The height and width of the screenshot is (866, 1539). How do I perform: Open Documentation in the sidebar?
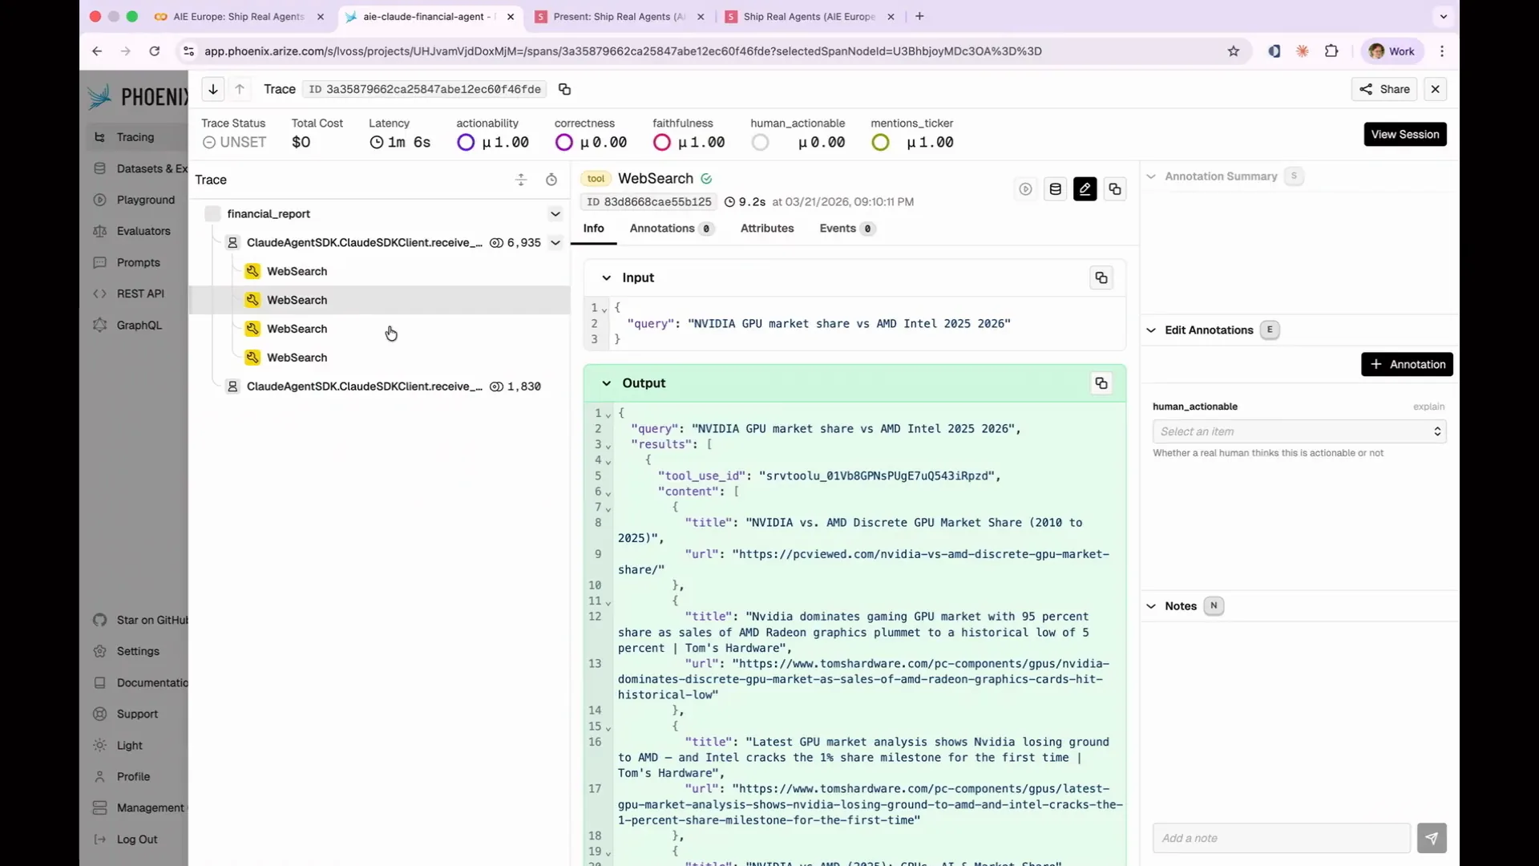pos(138,682)
